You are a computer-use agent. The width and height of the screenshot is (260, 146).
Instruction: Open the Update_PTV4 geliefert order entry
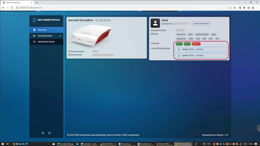[x=201, y=49]
